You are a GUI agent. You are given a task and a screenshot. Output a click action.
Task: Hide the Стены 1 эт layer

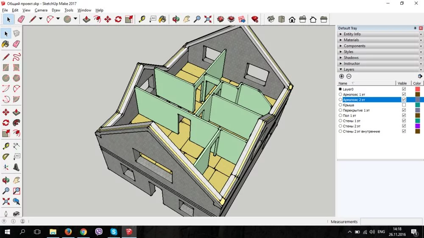404,121
